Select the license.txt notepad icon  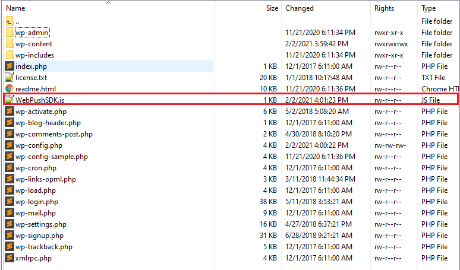coord(10,78)
